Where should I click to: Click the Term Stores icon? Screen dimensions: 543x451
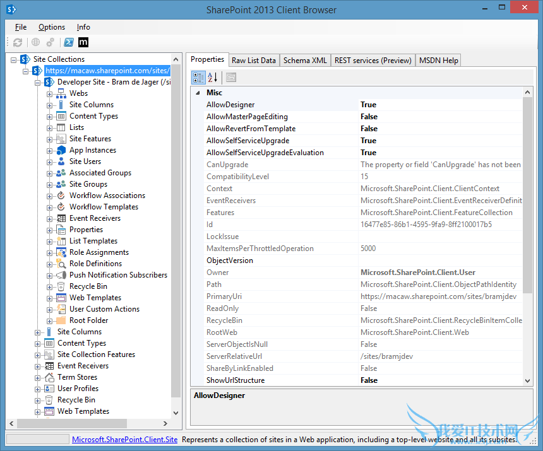[49, 377]
